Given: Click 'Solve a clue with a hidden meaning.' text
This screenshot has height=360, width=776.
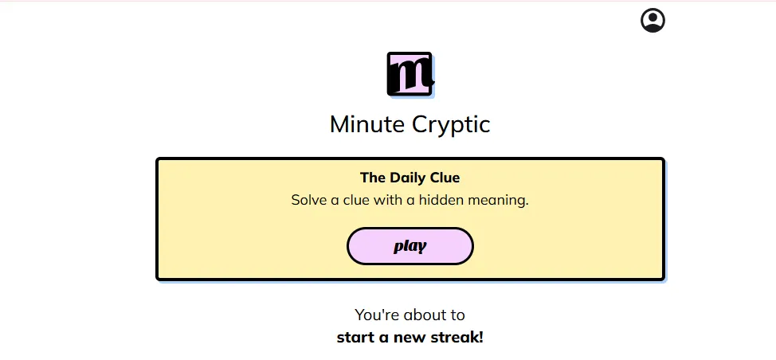Looking at the screenshot, I should pos(410,200).
